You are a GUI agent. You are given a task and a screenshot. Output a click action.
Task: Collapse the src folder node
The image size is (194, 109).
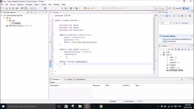point(5,18)
